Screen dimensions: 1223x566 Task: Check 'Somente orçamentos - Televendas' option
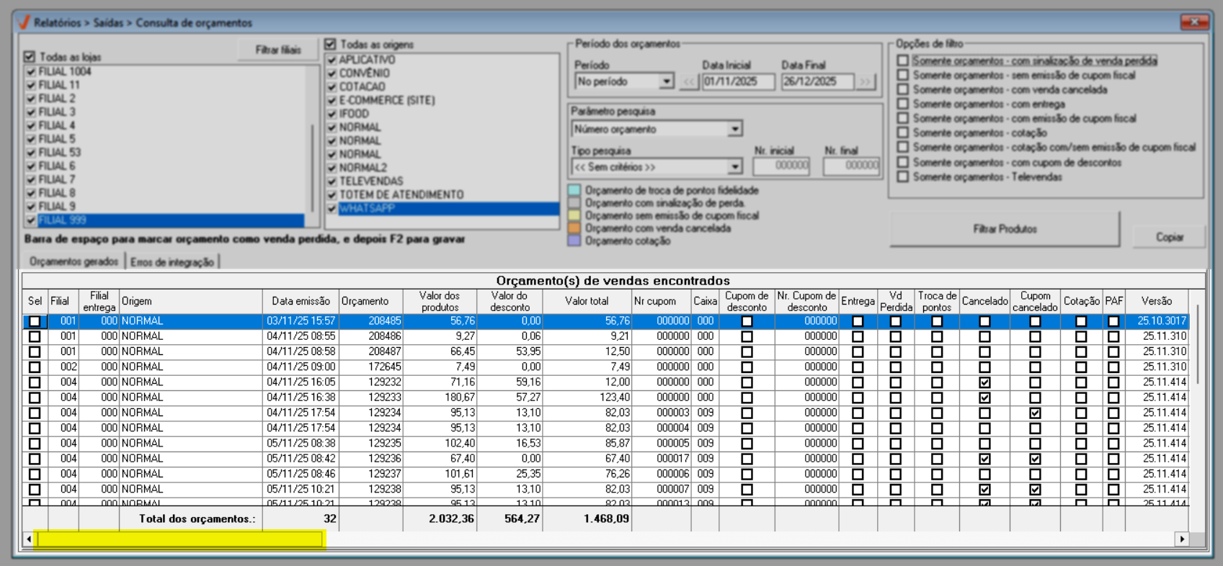point(903,176)
